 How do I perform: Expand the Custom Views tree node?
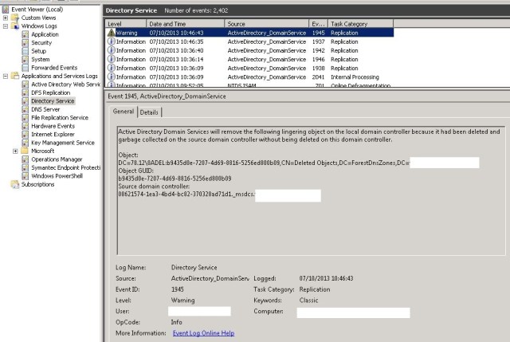tap(6, 18)
